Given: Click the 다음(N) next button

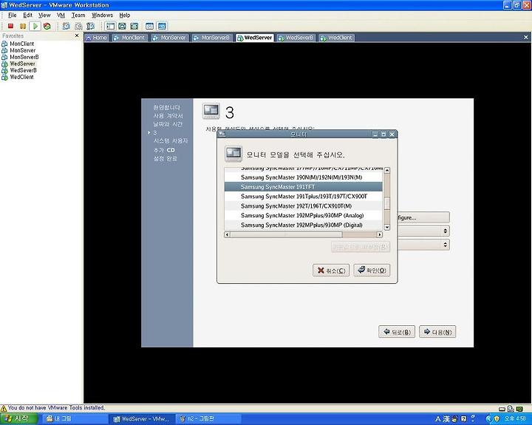Looking at the screenshot, I should pyautogui.click(x=437, y=332).
